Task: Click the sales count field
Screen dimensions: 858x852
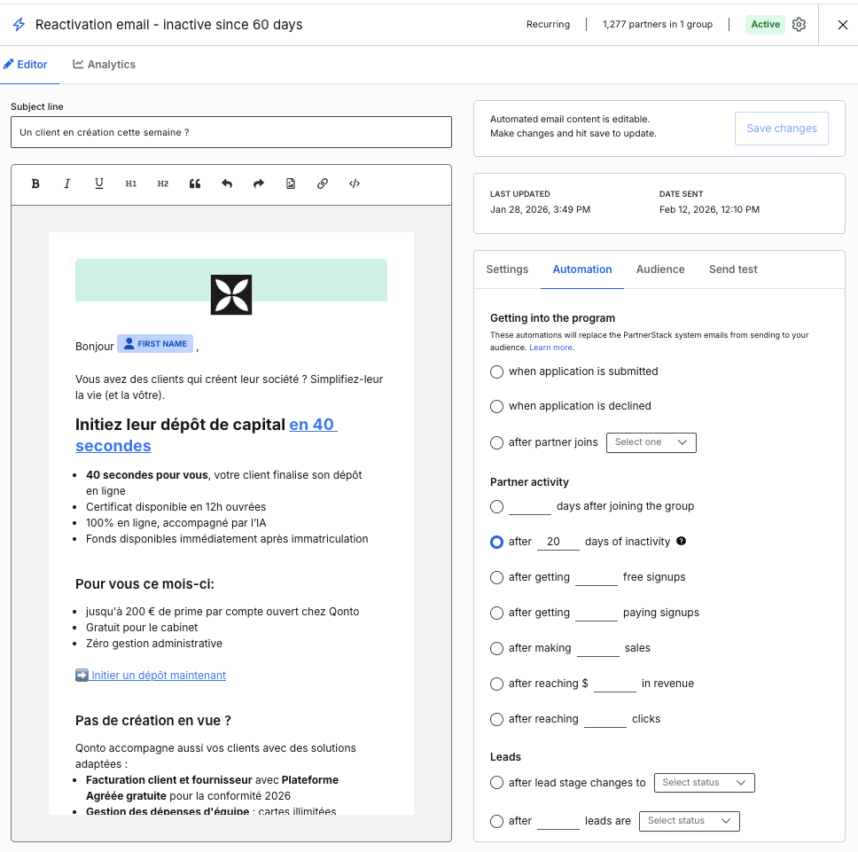Action: click(598, 648)
